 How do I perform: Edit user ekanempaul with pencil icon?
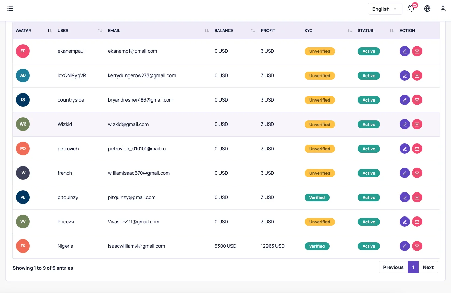[405, 51]
